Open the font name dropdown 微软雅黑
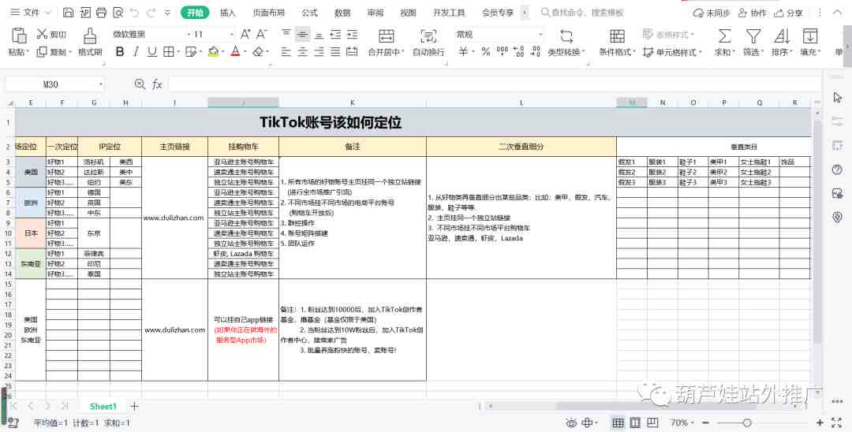Screen dimensions: 852x432 point(189,34)
